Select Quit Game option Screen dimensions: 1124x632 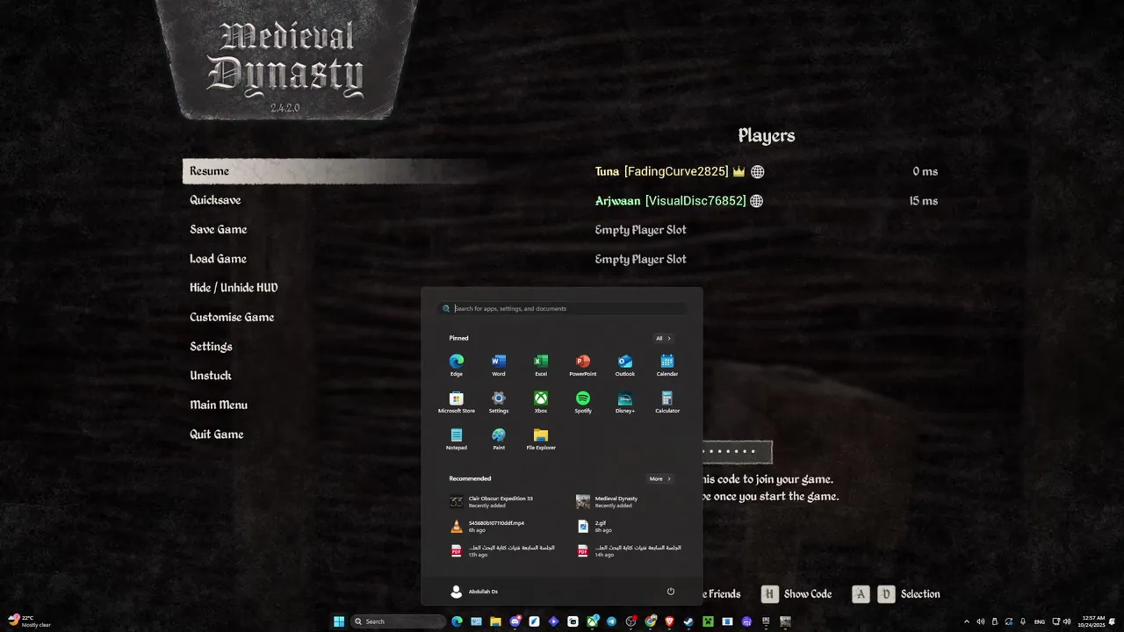pos(217,434)
